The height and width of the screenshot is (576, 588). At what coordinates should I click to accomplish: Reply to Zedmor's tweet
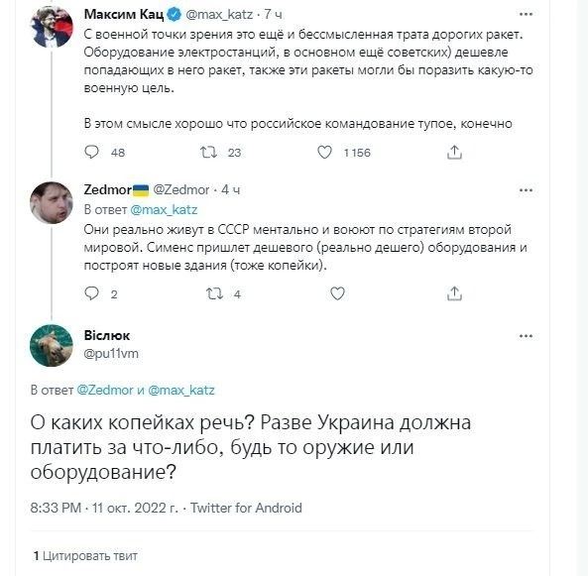pos(91,293)
